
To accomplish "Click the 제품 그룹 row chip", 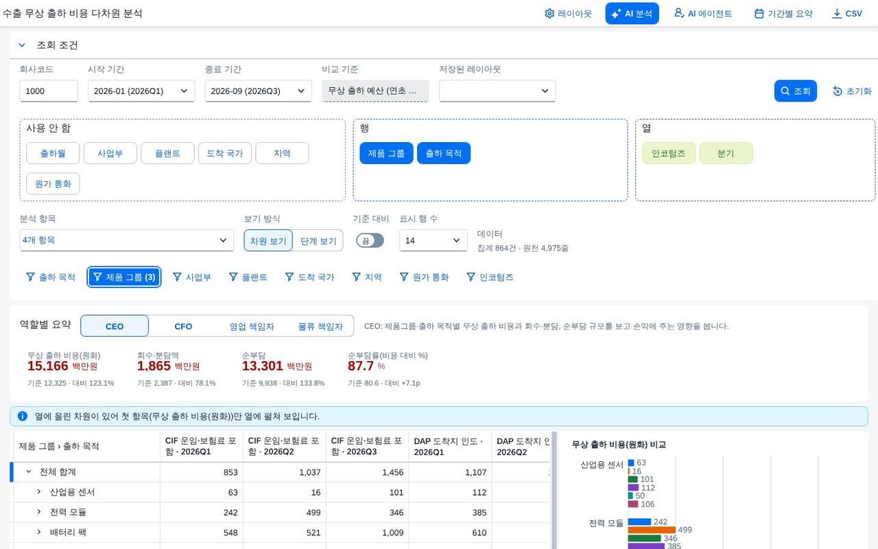I will pyautogui.click(x=387, y=153).
